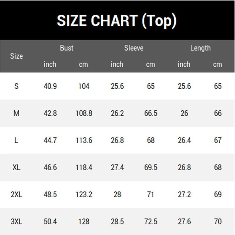Screen dimensions: 235x235
Task: Click the 113.6 bust cm value
Action: click(x=84, y=140)
